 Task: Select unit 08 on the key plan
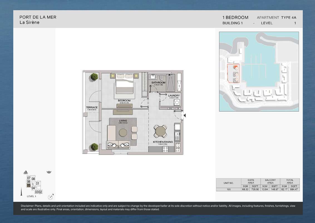pos(33,179)
